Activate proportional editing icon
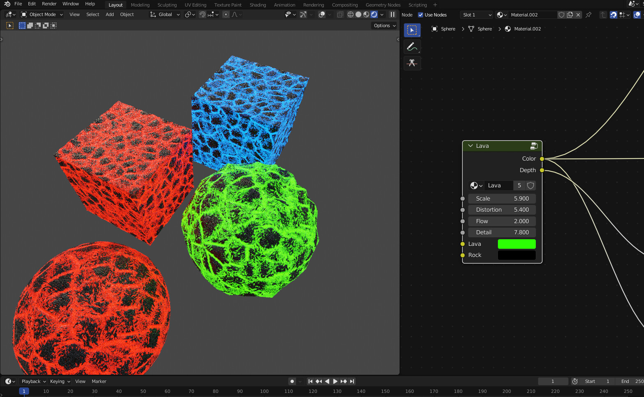The height and width of the screenshot is (397, 644). pyautogui.click(x=226, y=14)
